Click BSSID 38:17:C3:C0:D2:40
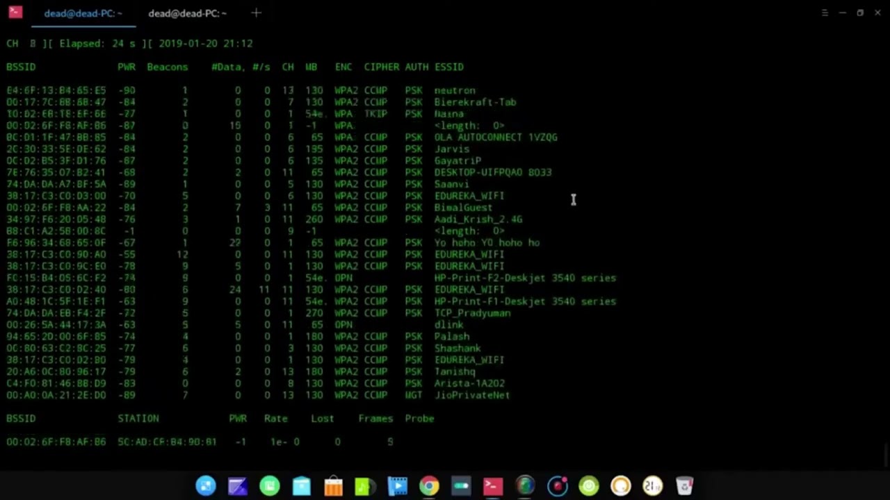Viewport: 890px width, 500px height. coord(56,290)
